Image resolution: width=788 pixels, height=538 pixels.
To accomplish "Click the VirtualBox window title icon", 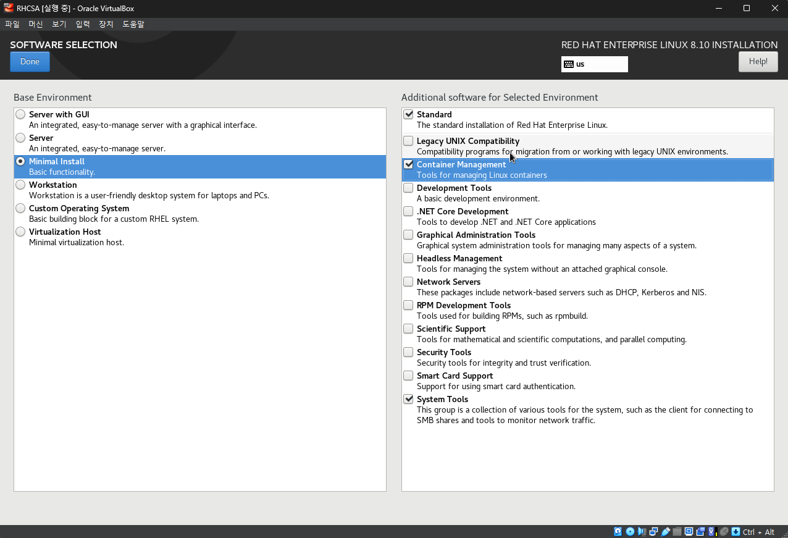I will point(9,8).
